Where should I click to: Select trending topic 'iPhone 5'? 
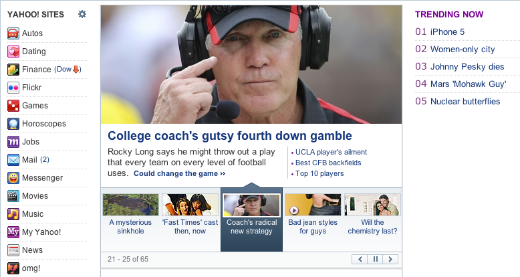click(447, 31)
